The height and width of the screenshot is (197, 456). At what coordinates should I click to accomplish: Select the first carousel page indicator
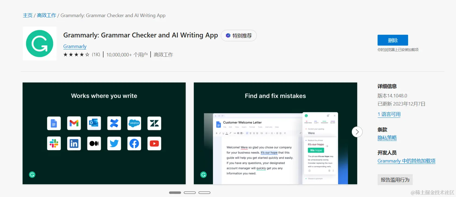click(175, 193)
